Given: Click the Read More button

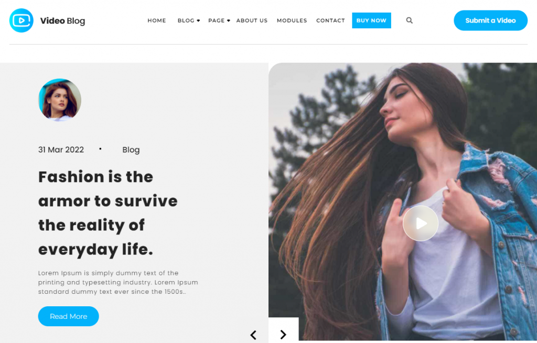Looking at the screenshot, I should (69, 316).
